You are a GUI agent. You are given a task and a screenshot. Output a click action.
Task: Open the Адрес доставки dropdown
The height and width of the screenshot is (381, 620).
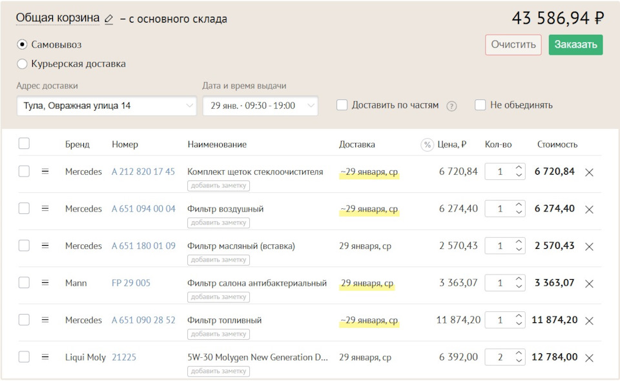point(107,106)
